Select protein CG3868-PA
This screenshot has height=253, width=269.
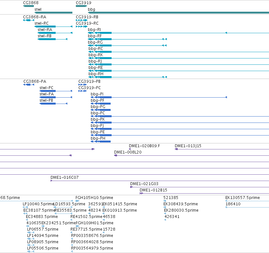tap(35, 81)
